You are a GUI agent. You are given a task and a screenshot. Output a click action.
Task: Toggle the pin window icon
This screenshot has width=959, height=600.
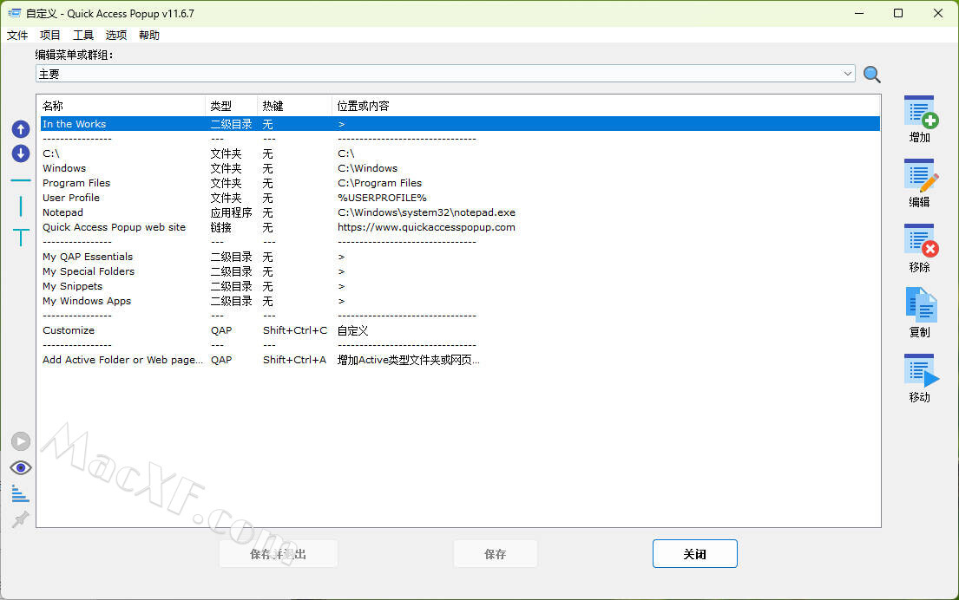point(21,519)
